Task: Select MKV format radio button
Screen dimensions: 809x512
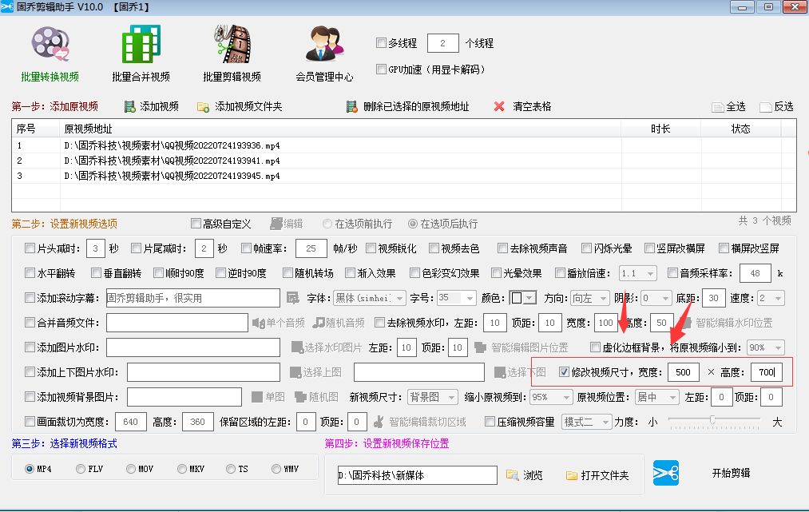Action: pos(181,469)
